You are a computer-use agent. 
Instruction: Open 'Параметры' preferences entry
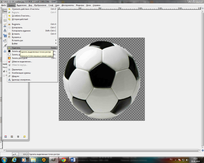coord(32,70)
